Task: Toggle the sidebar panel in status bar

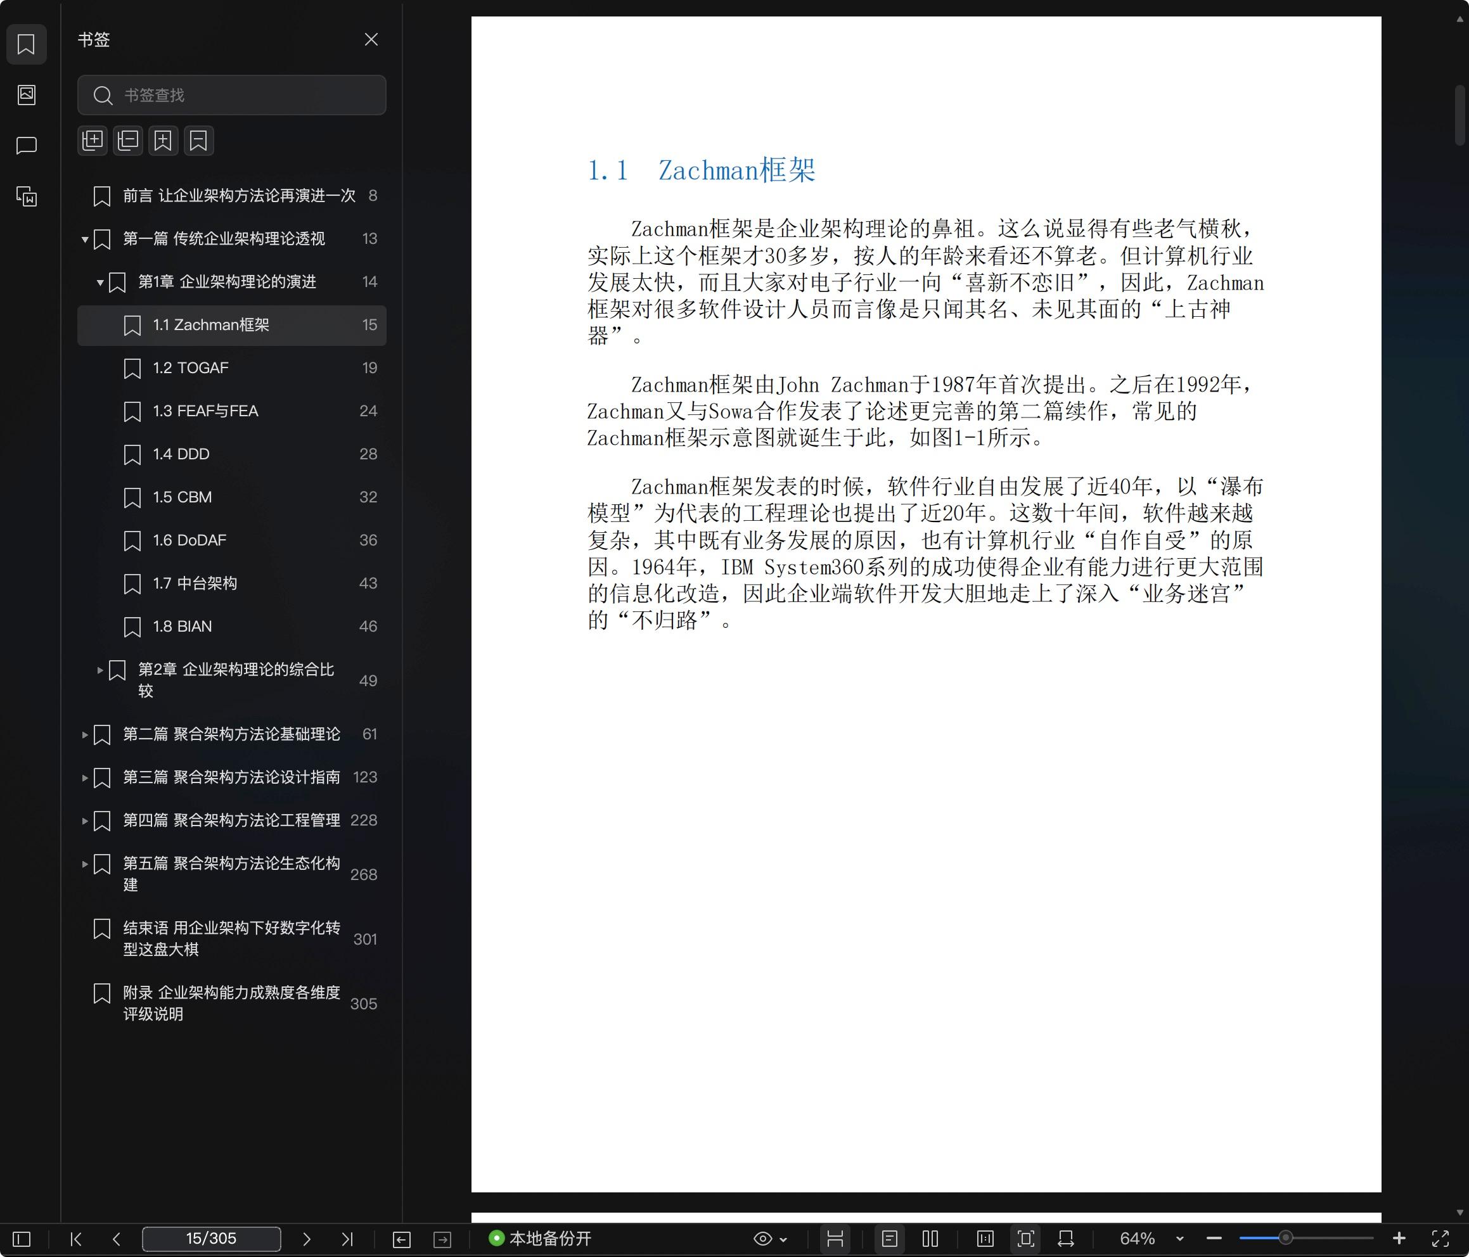Action: click(x=22, y=1239)
